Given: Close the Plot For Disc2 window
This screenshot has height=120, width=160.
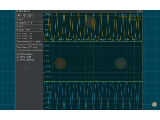Looking at the screenshot, I should coord(141,11).
